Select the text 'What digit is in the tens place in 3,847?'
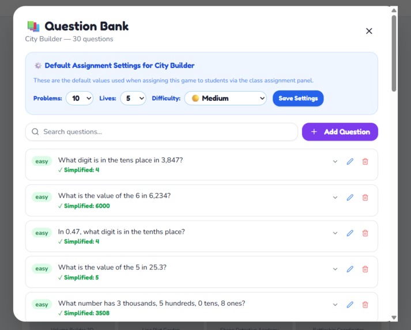The width and height of the screenshot is (411, 330). [x=120, y=160]
